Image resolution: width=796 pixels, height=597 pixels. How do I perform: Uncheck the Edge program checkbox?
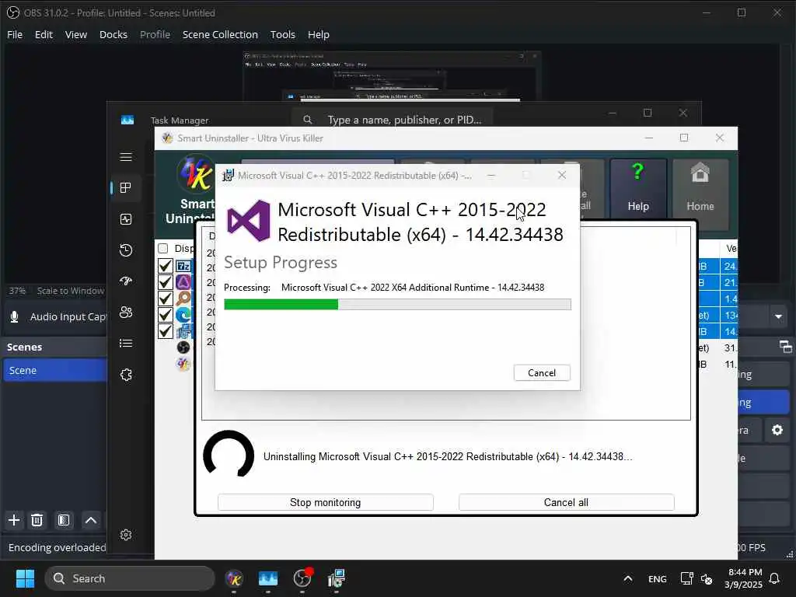click(165, 314)
